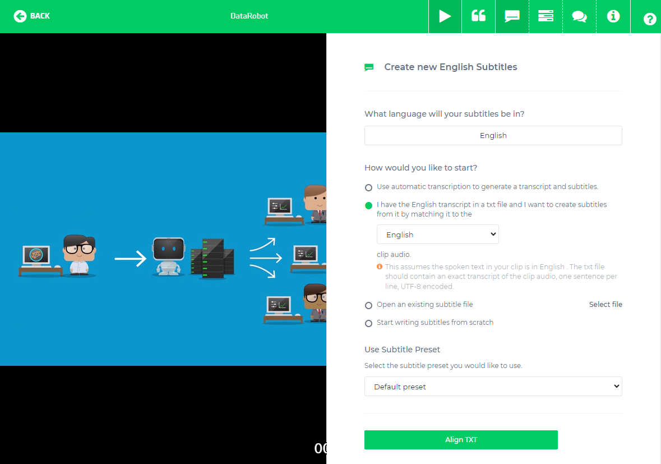This screenshot has height=464, width=661.
Task: Click the green subtitle icon beside heading
Action: pos(369,67)
